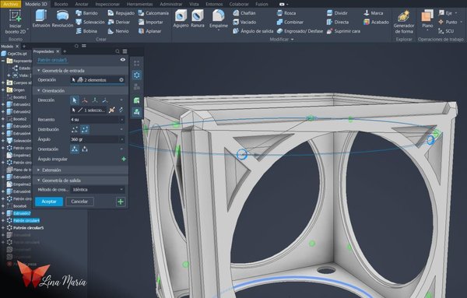Pick the Bobina coil tool
Viewport: 467px width, 298px height.
(x=86, y=31)
